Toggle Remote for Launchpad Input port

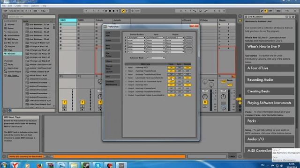pos(187,78)
